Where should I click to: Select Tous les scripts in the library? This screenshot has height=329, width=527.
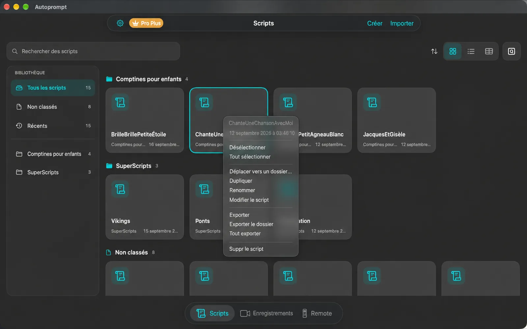[x=53, y=88]
